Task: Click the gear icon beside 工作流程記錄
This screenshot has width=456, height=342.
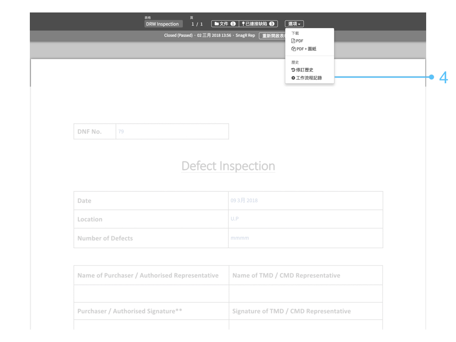Action: click(293, 78)
